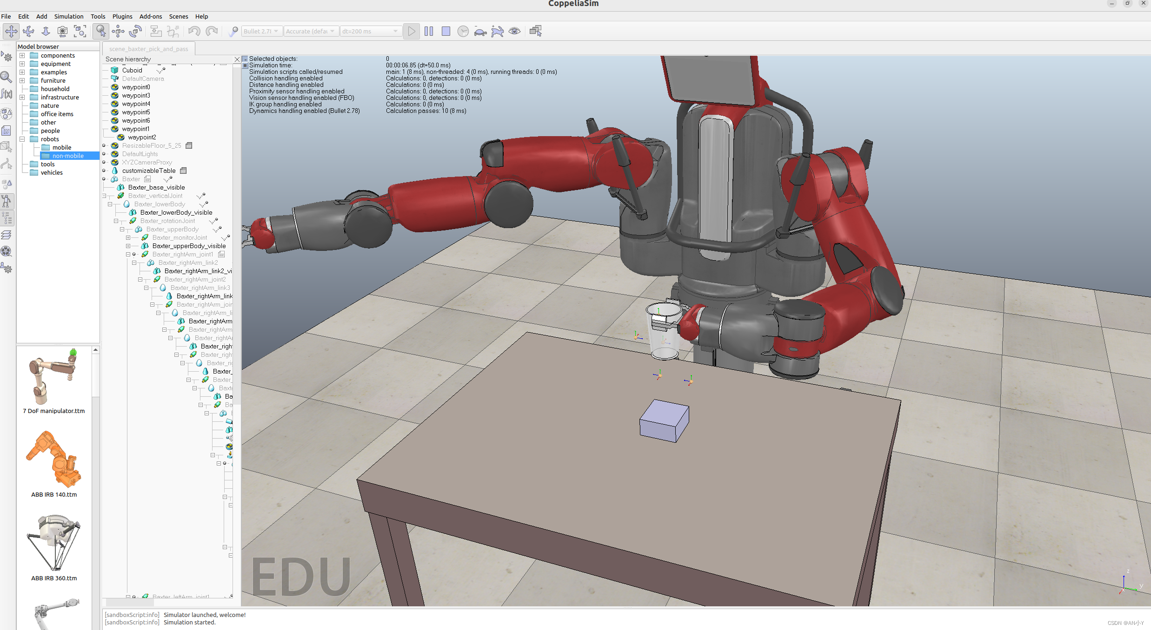Toggle the click selection mode tool

point(100,31)
